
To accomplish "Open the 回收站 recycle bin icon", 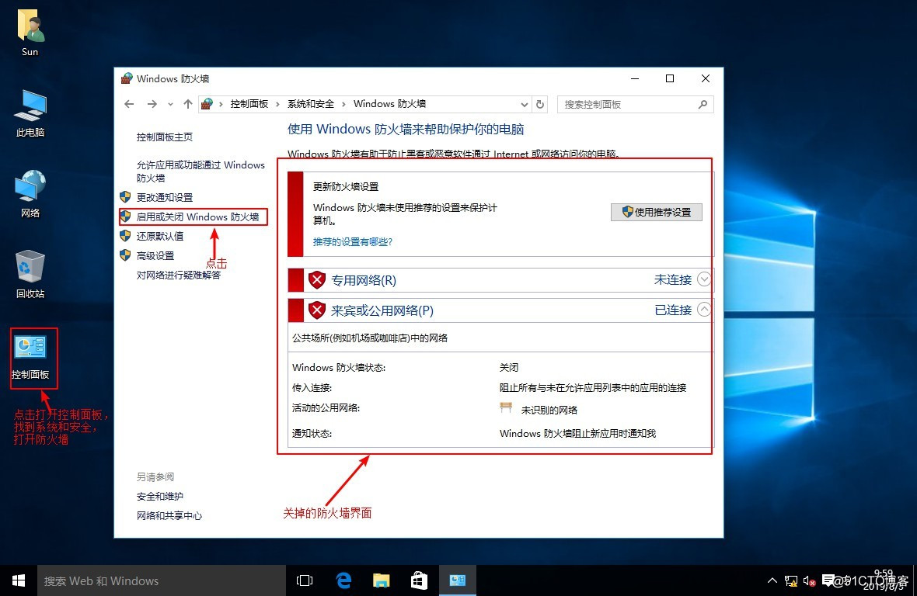I will [x=30, y=275].
